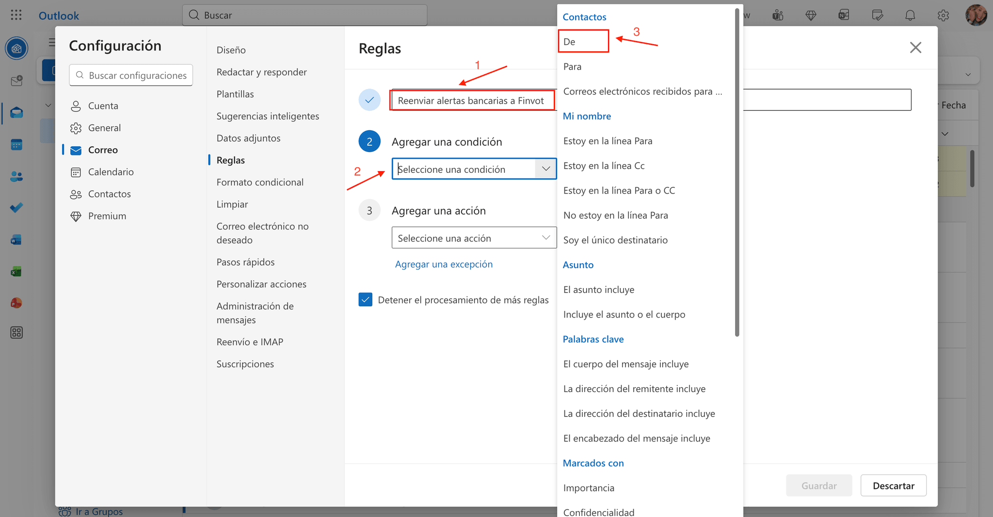Open Formato condicional settings
Screen dimensions: 993x517
click(260, 182)
